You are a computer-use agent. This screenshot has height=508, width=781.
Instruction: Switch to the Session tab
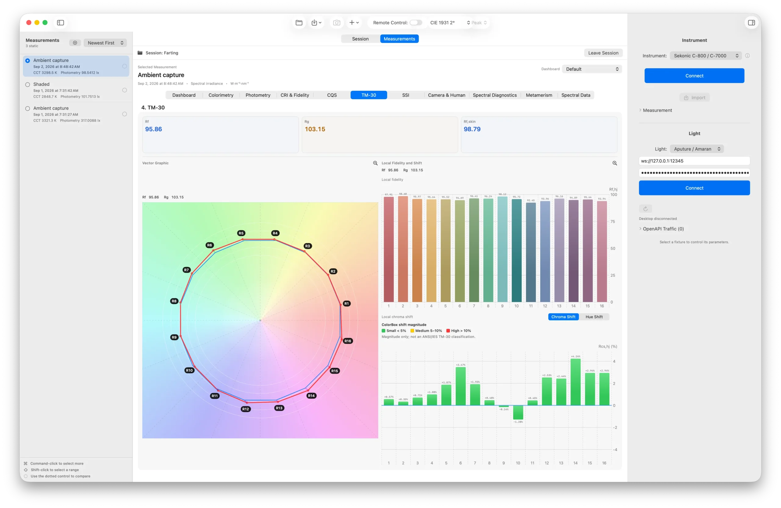(x=360, y=39)
